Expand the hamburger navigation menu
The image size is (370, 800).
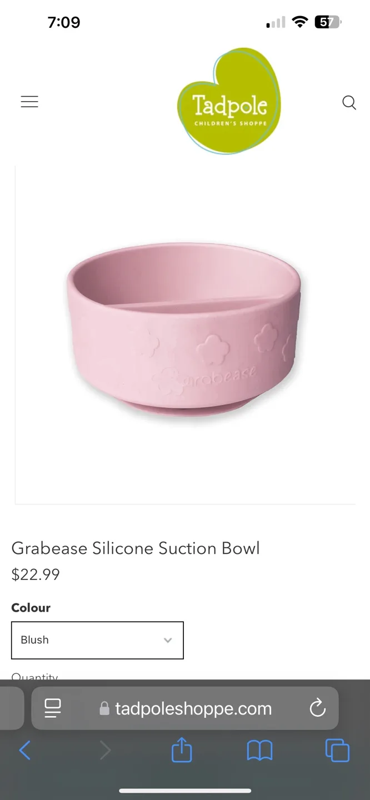pyautogui.click(x=29, y=102)
